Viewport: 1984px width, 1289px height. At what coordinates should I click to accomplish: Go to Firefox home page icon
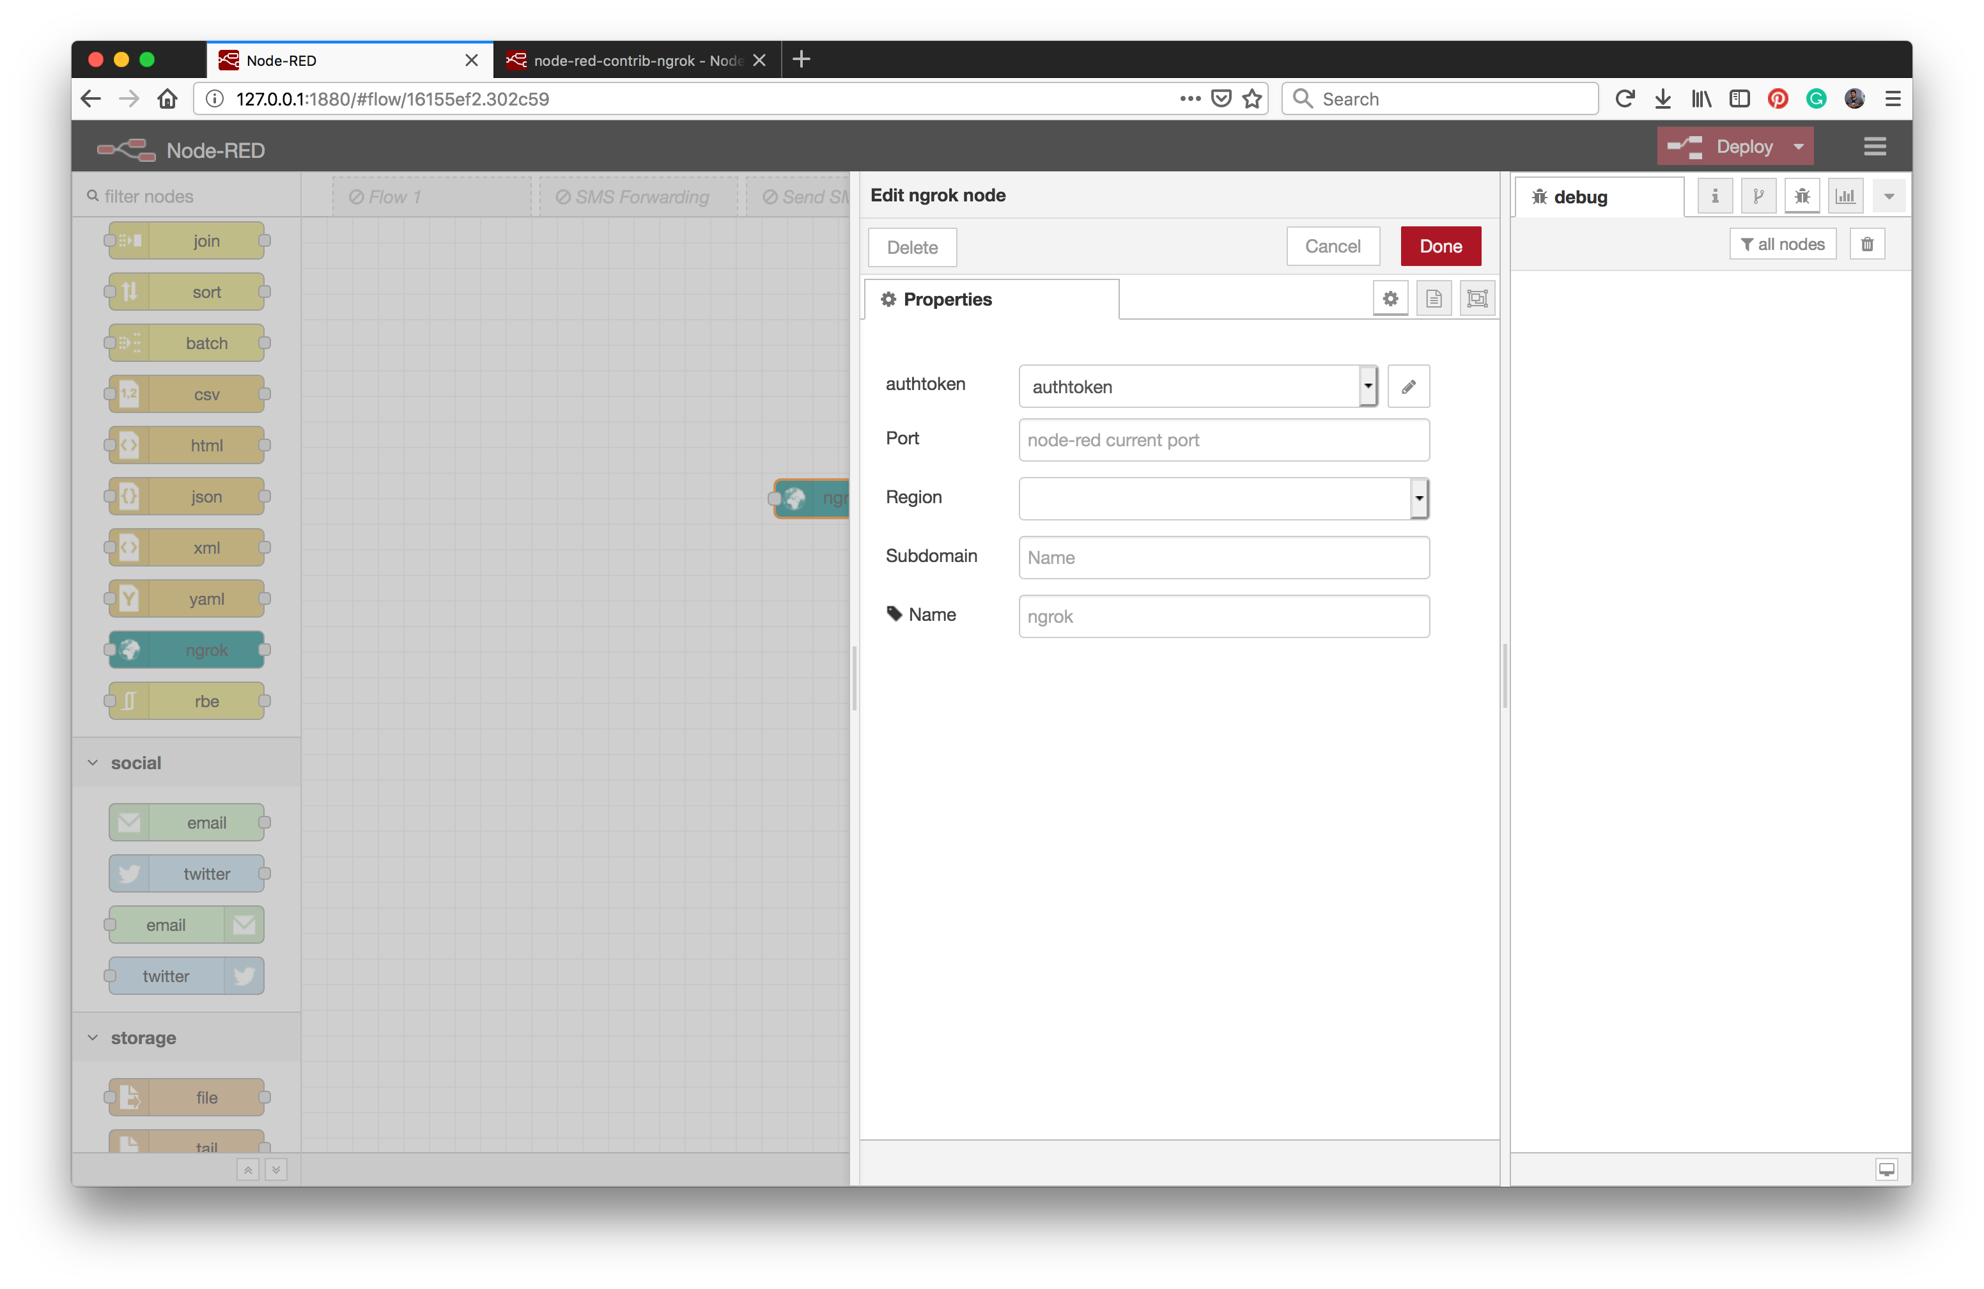167,99
